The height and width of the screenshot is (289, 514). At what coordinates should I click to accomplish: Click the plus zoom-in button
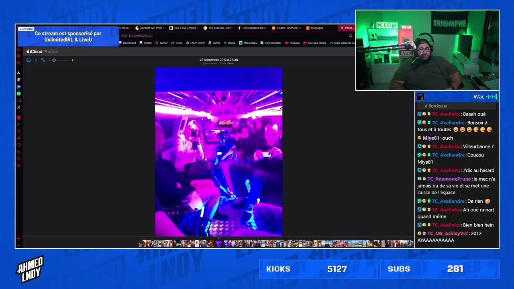(72, 60)
